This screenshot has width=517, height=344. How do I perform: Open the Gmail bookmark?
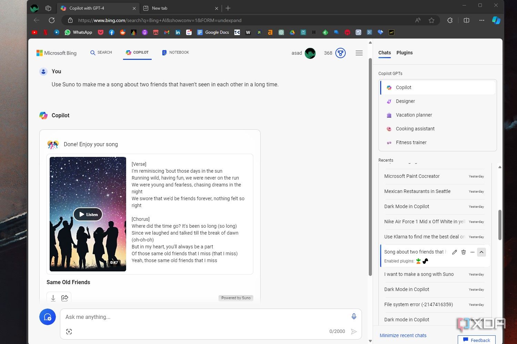click(167, 32)
